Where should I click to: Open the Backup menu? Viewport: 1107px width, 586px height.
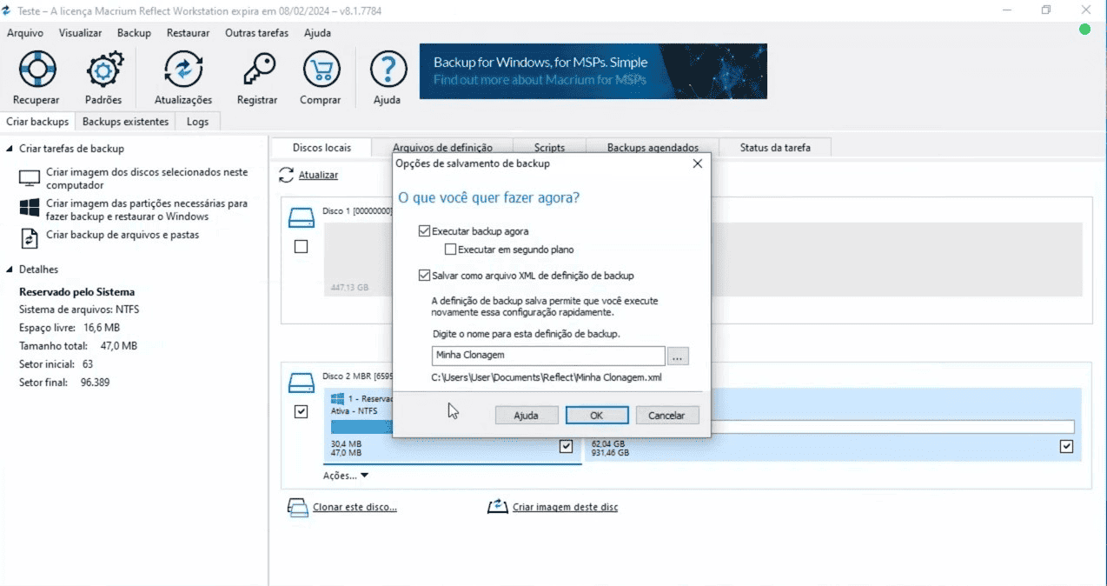click(134, 33)
